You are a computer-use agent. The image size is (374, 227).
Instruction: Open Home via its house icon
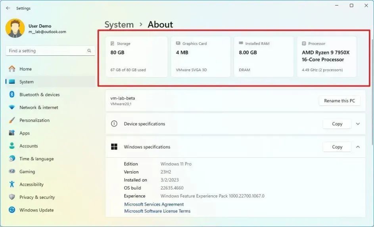[12, 69]
